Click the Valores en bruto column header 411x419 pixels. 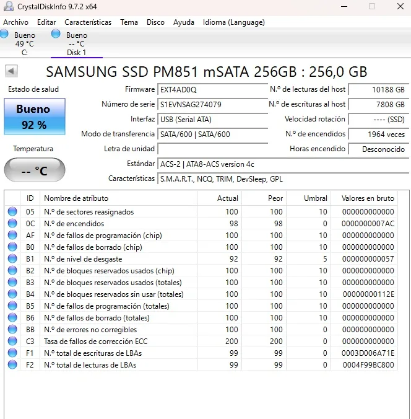coord(365,198)
